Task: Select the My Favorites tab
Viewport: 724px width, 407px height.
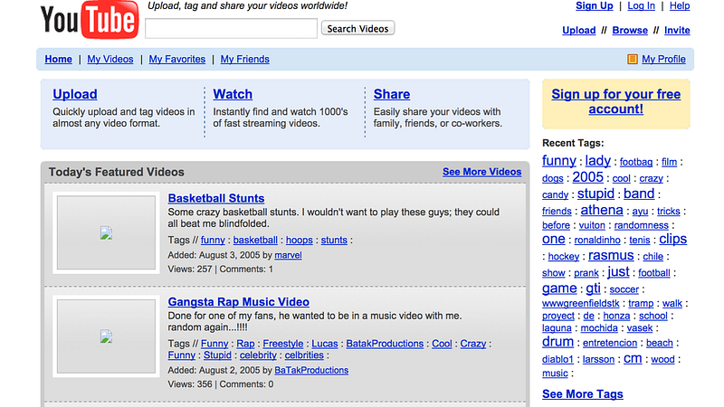Action: point(176,59)
